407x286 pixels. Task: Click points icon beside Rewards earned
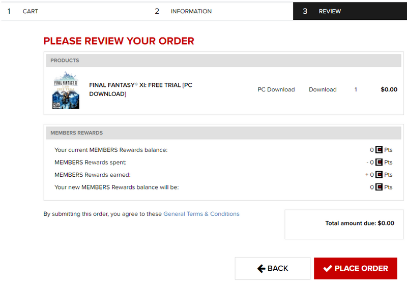pos(379,175)
